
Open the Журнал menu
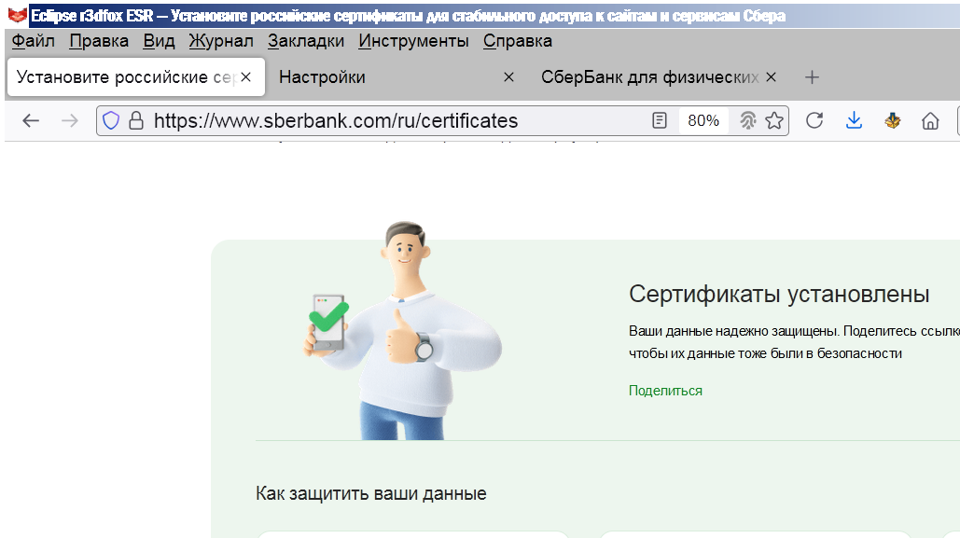[x=221, y=41]
